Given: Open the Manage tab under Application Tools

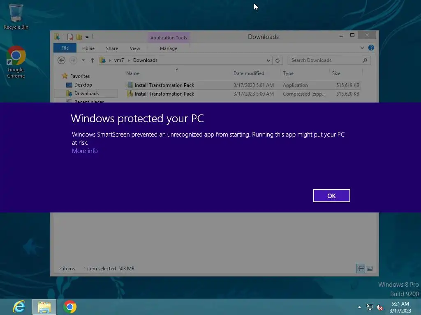Looking at the screenshot, I should point(169,48).
